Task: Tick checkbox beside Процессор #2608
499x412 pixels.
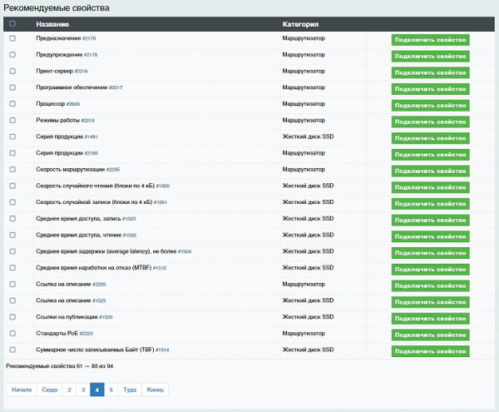Action: point(12,104)
